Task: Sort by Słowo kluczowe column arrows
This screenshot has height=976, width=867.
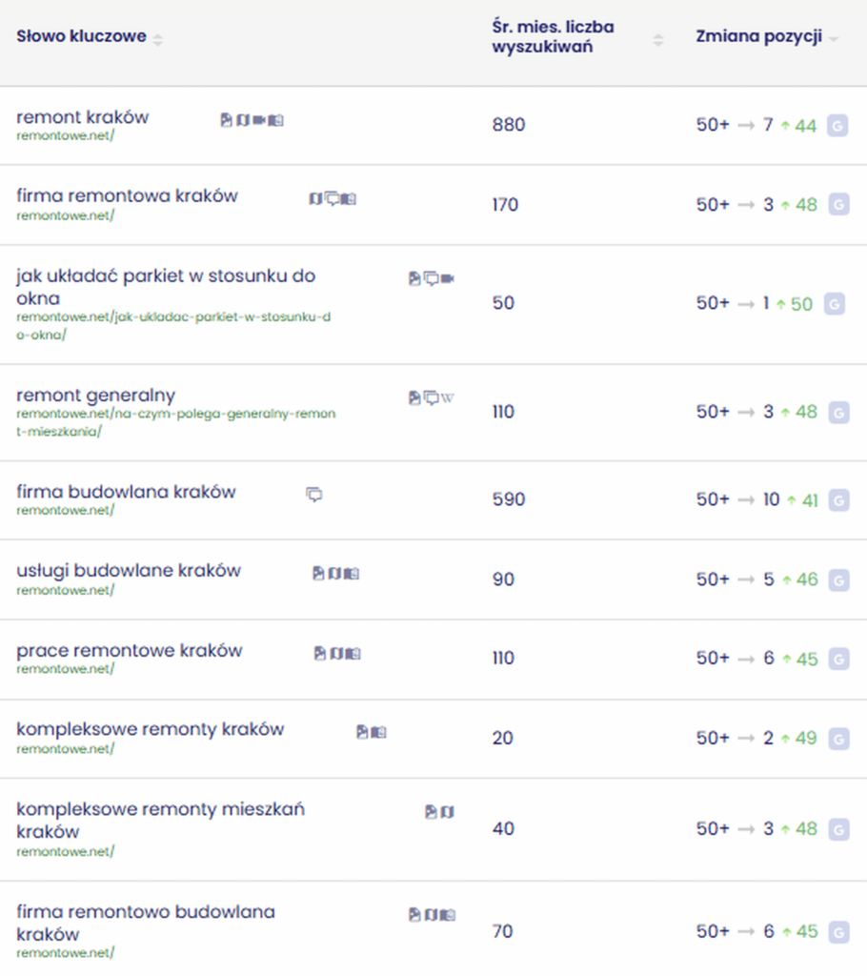Action: 158,40
